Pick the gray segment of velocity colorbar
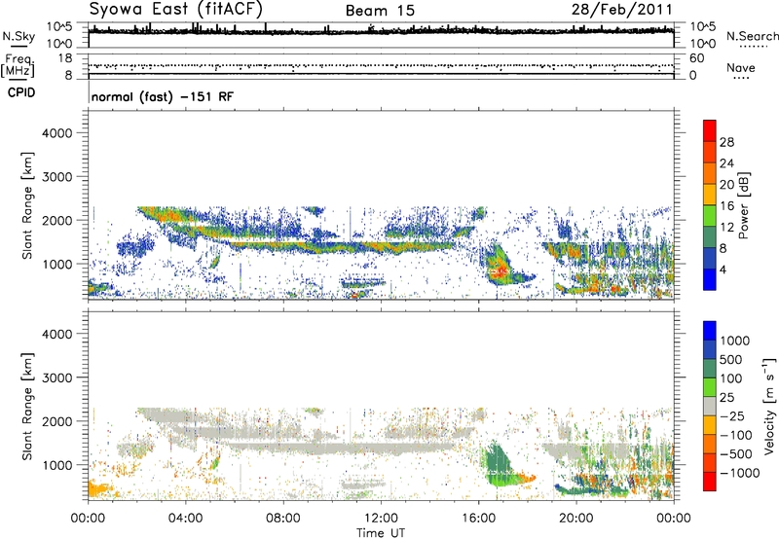 [x=710, y=407]
